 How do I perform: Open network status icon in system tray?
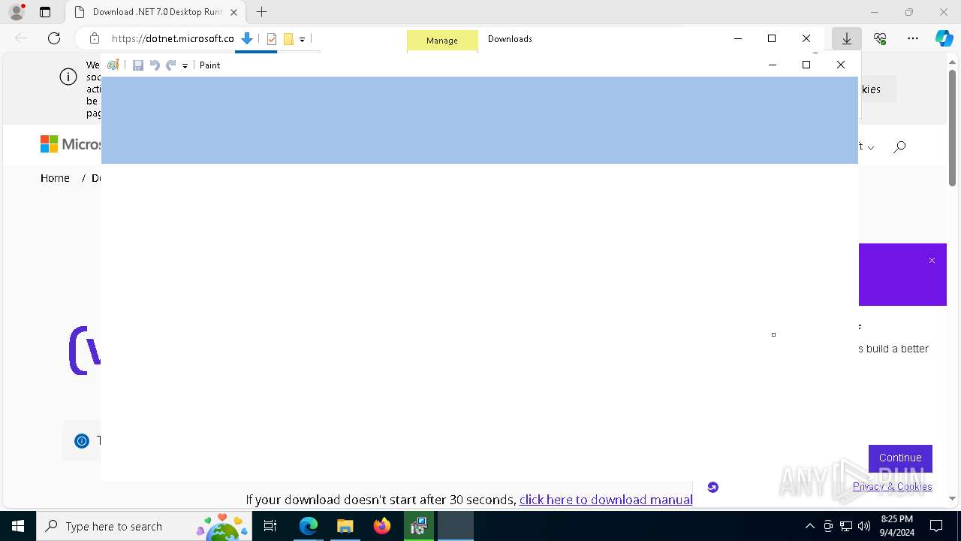pos(846,526)
